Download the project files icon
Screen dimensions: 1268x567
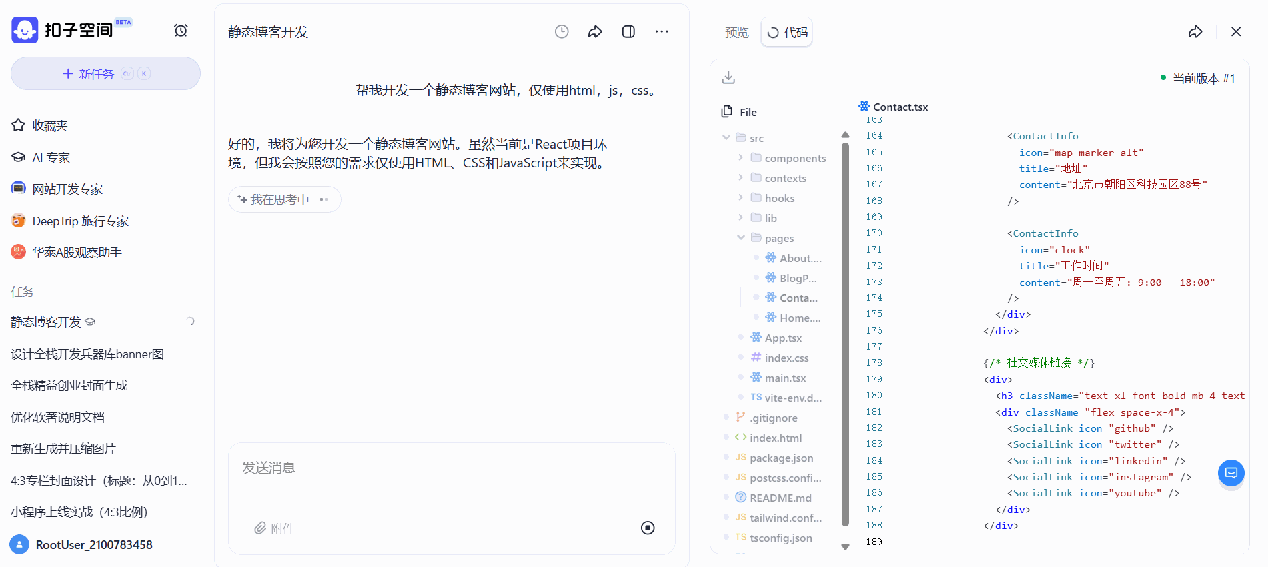728,77
